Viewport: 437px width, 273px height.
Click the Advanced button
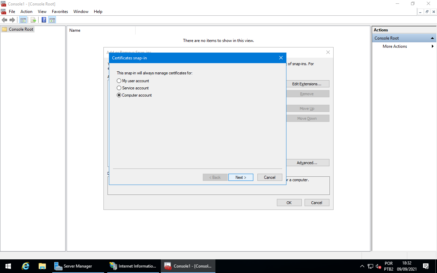click(308, 162)
